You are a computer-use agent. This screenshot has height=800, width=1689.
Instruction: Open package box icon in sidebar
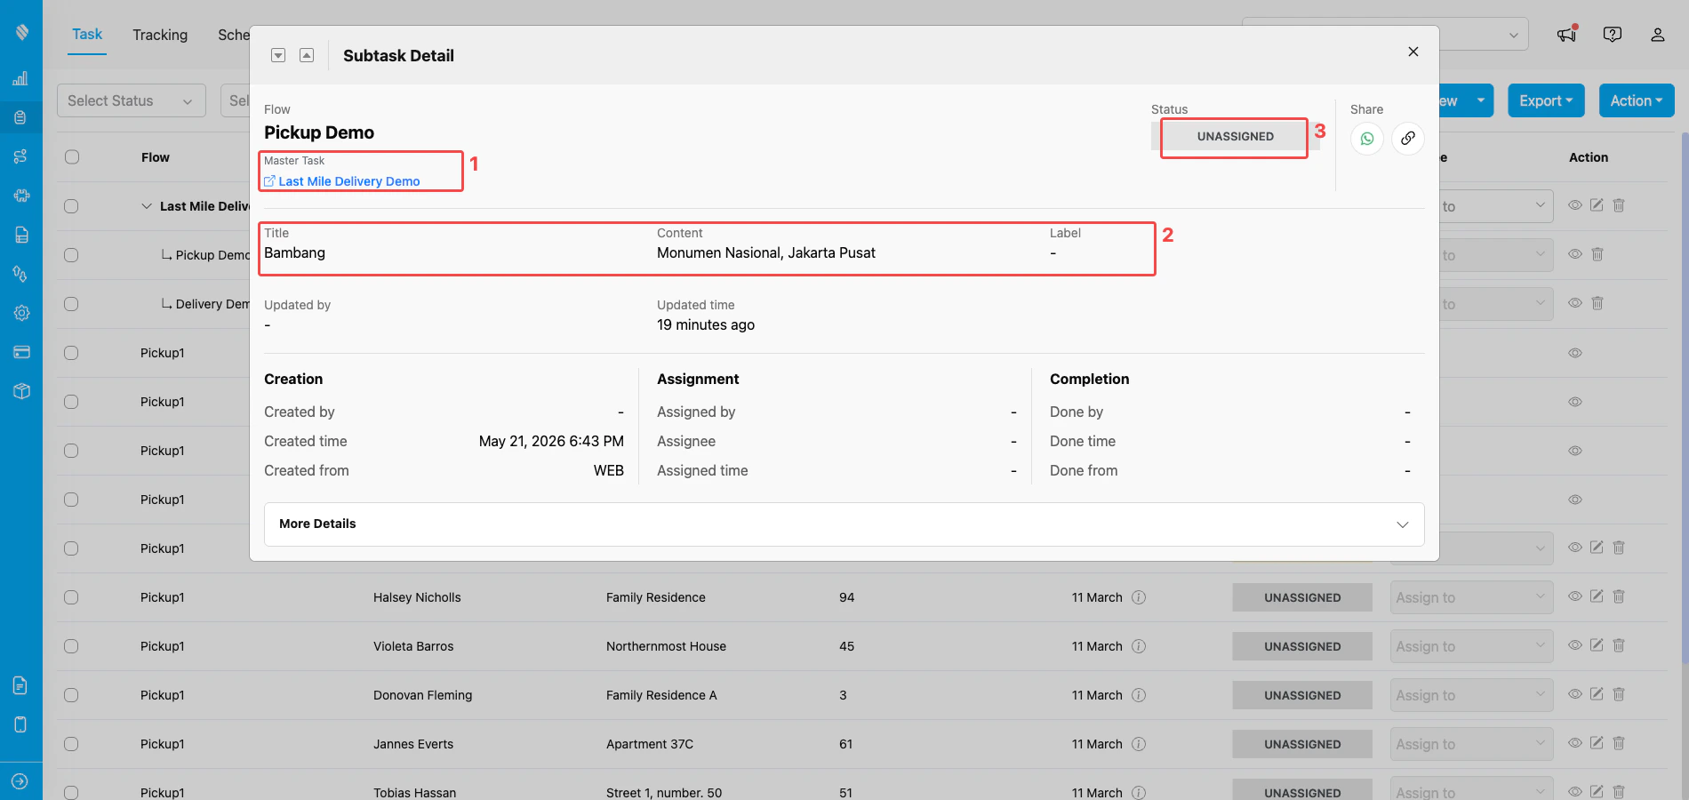click(21, 391)
